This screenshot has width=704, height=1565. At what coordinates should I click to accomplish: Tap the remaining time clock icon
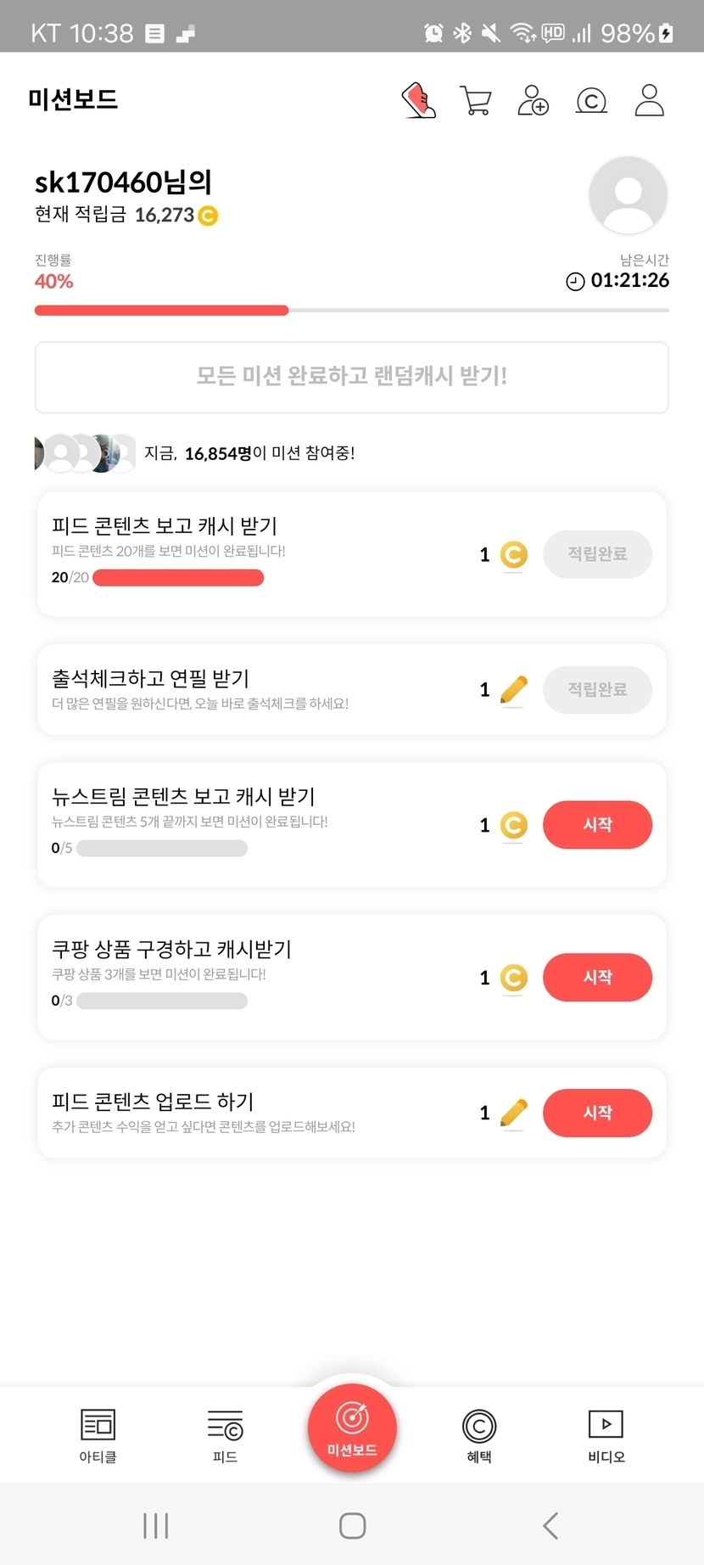point(575,281)
